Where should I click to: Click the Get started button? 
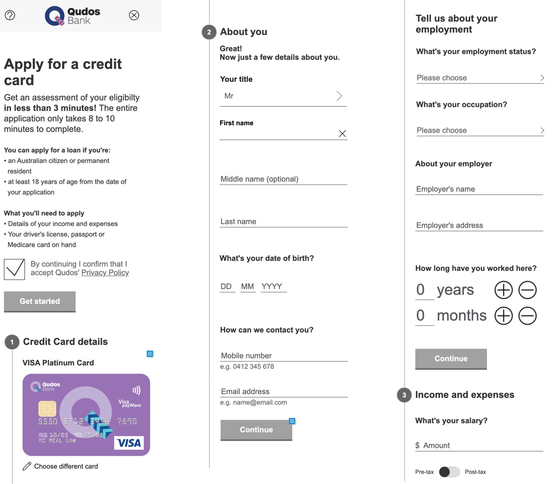coord(40,301)
